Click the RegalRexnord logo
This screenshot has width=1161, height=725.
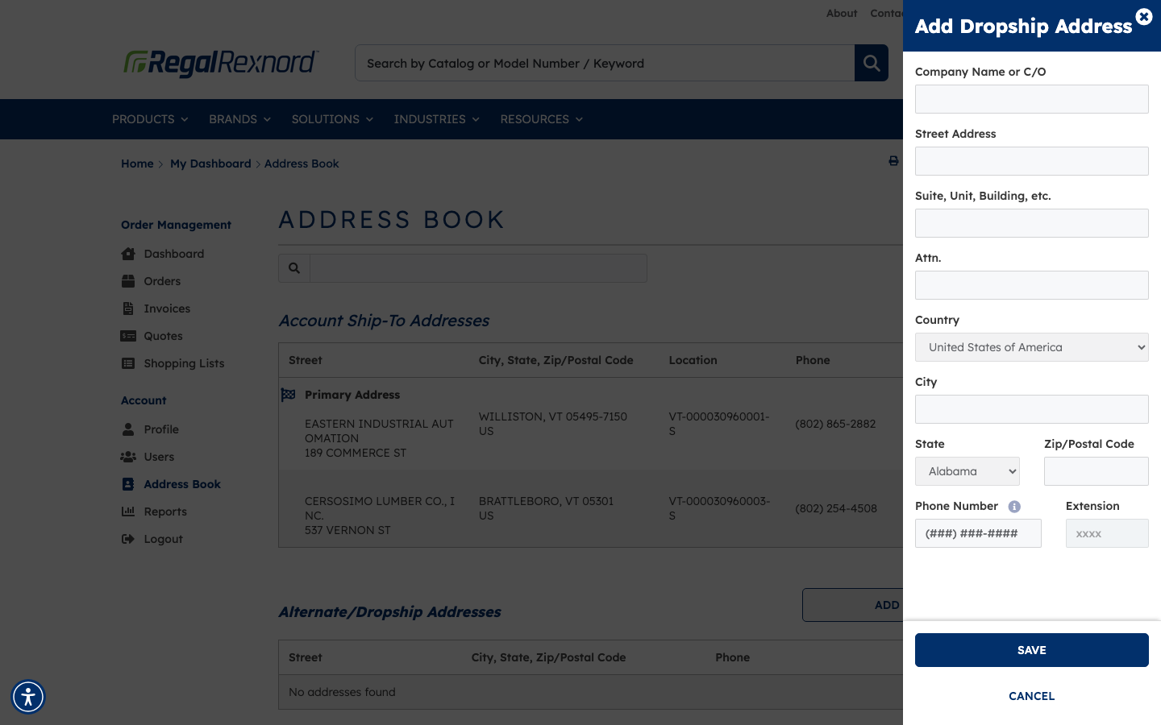221,63
